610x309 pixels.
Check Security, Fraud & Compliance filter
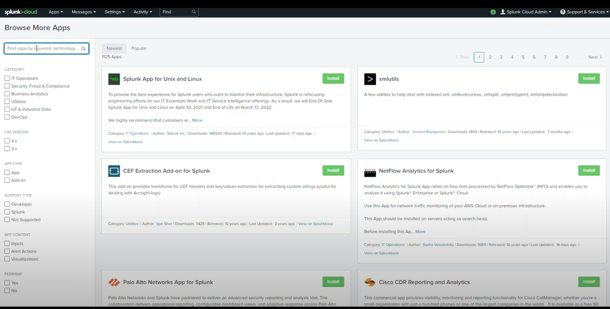(x=7, y=86)
